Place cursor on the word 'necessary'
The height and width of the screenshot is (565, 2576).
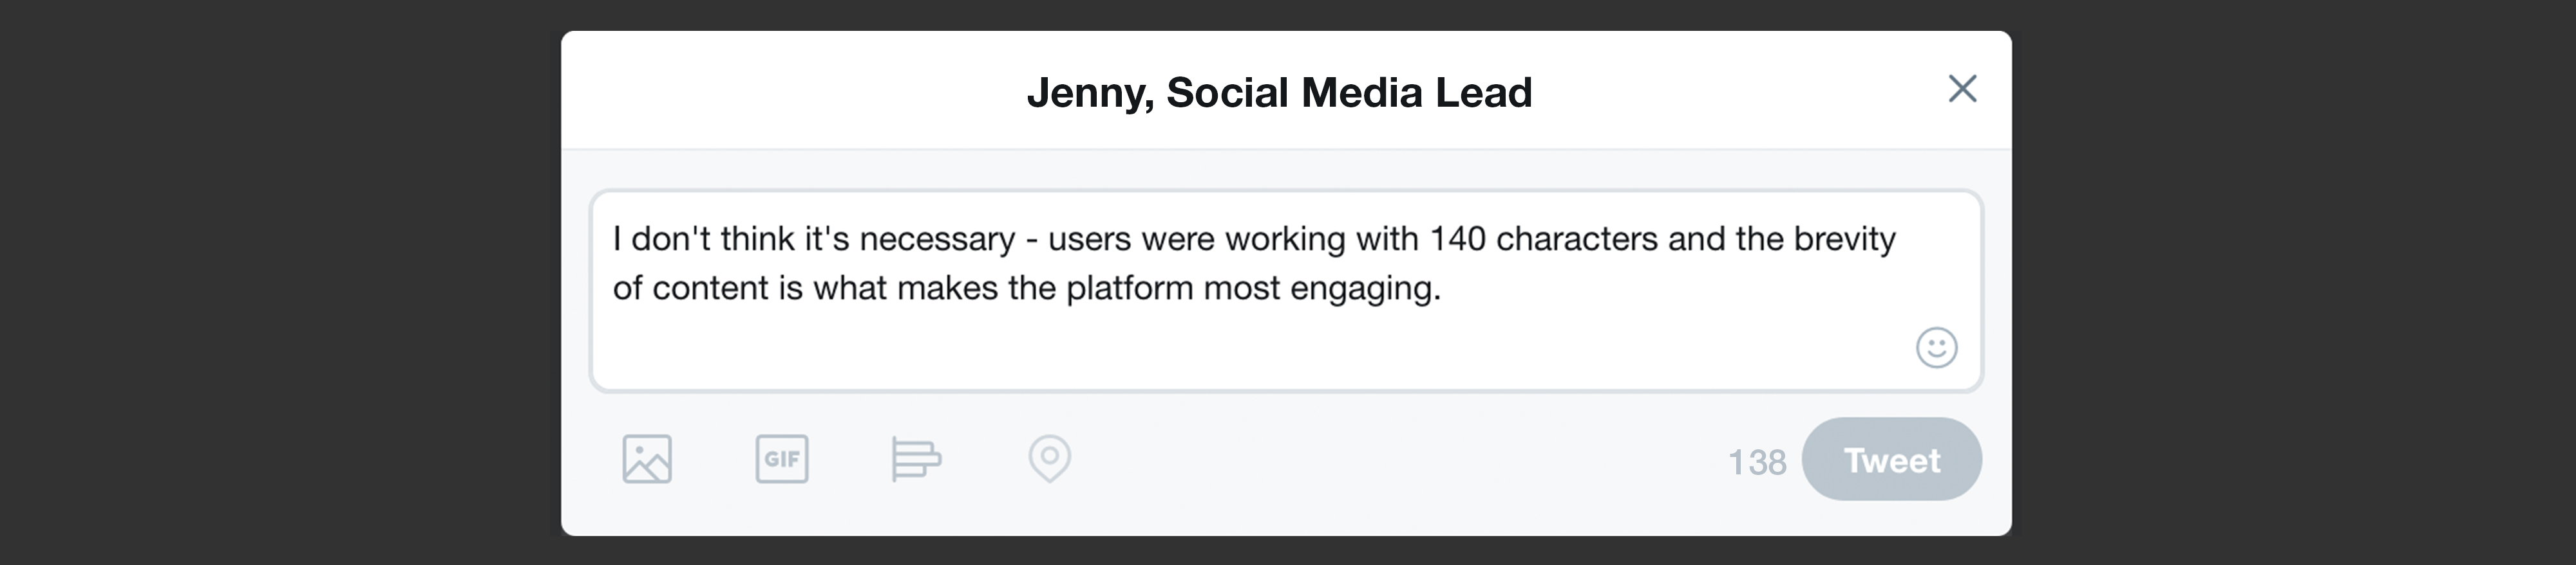point(937,240)
